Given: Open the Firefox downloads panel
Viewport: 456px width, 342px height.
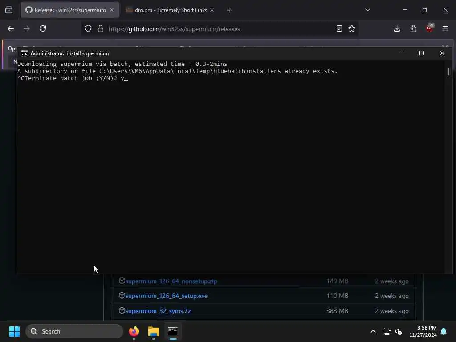Looking at the screenshot, I should [397, 28].
